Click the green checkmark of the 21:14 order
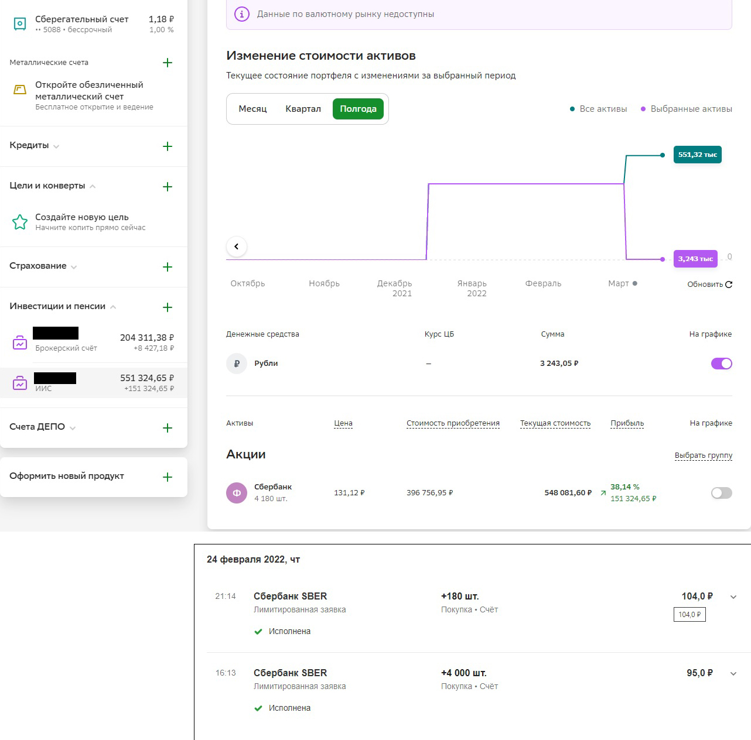This screenshot has height=740, width=751. (258, 632)
